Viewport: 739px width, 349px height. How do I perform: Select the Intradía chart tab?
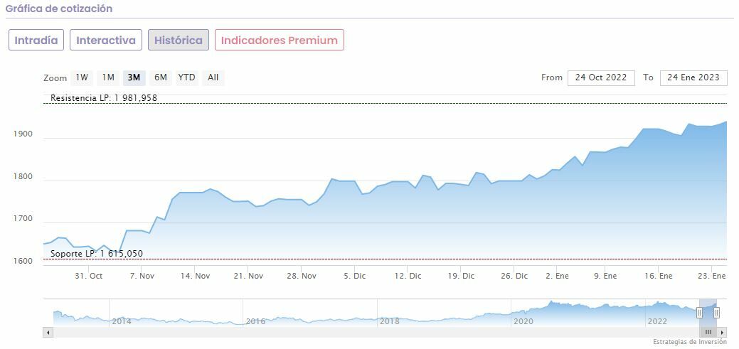36,40
